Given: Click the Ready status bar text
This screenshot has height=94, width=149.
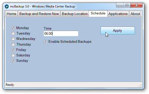Looking at the screenshot, I should [x=10, y=85].
